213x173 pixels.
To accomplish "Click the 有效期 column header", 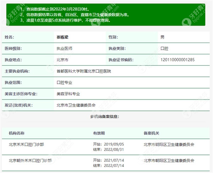I will (99, 133).
